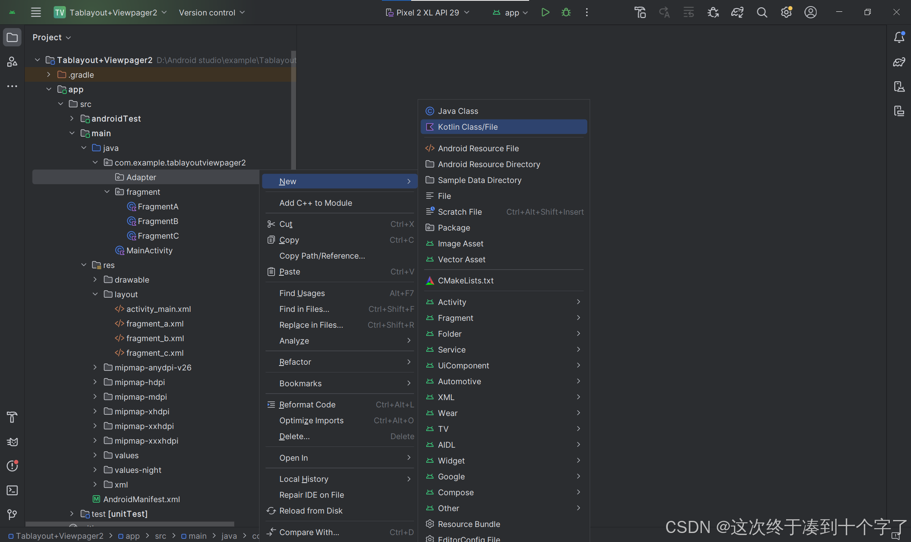
Task: Collapse the fragment package node
Action: coord(107,192)
